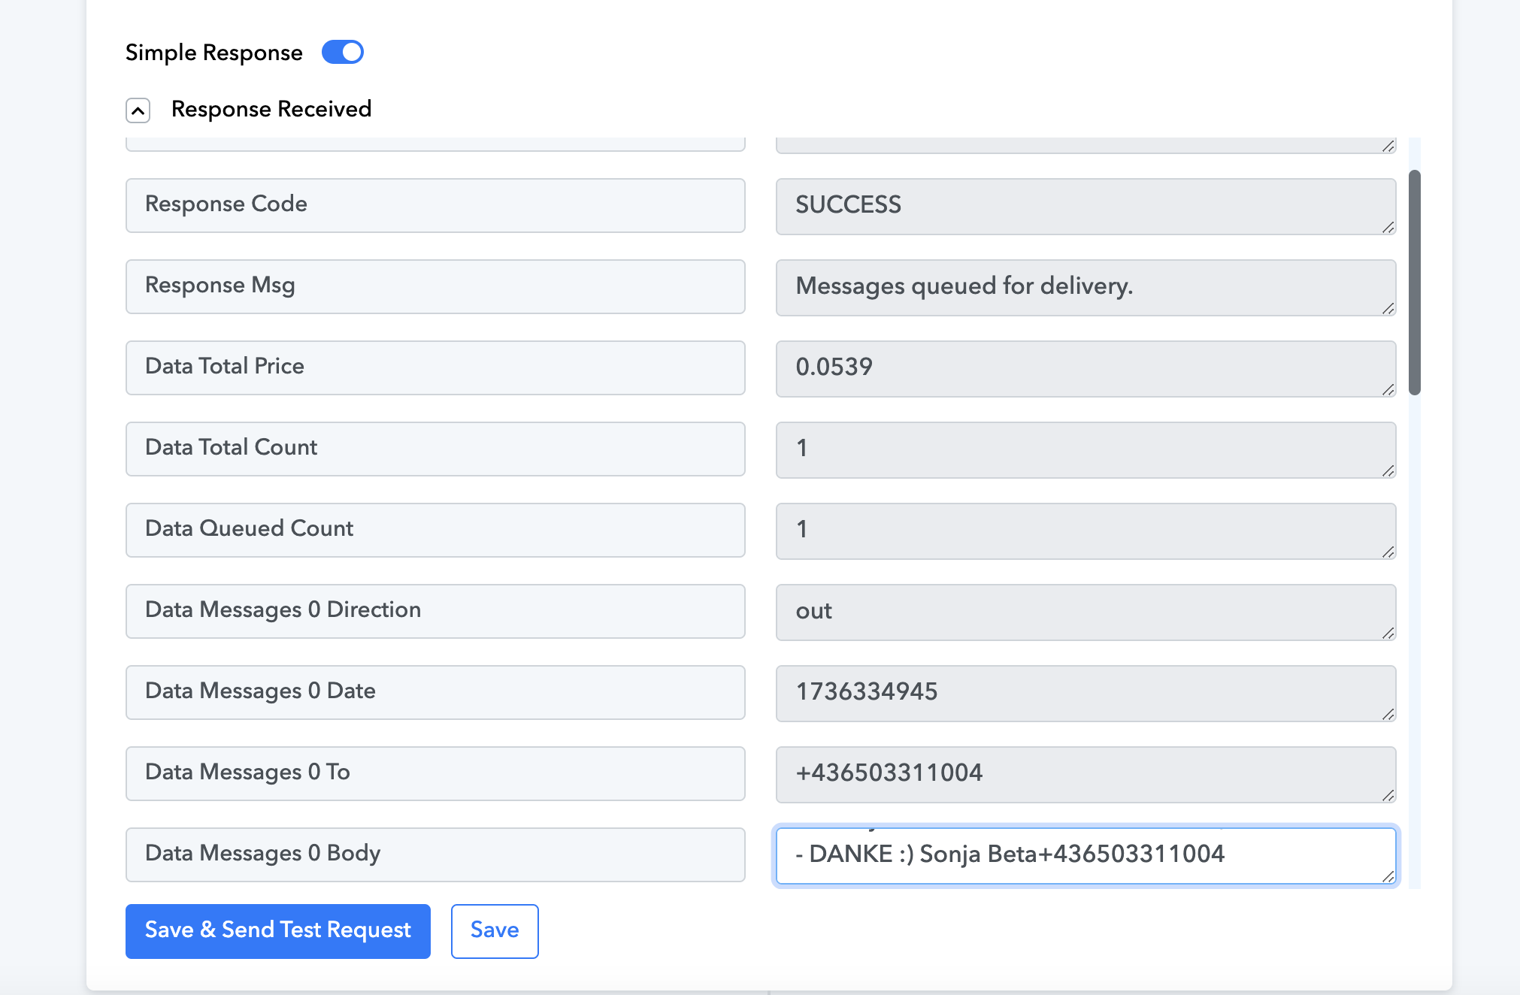Click the Response Received chevron icon
1520x995 pixels.
click(x=139, y=109)
